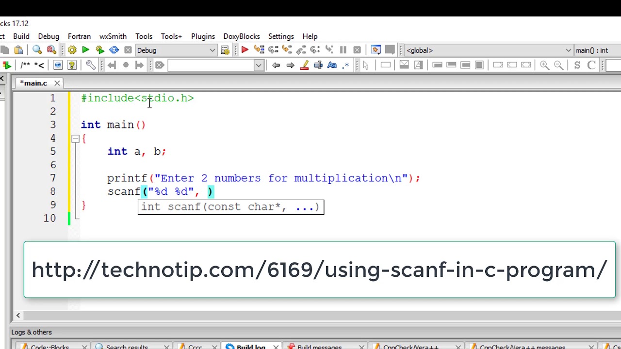Toggle match case Aa option
Screen dimensions: 621x349
332,65
